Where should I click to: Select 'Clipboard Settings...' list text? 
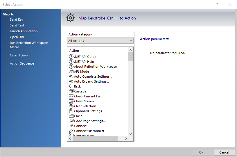tap(89, 111)
